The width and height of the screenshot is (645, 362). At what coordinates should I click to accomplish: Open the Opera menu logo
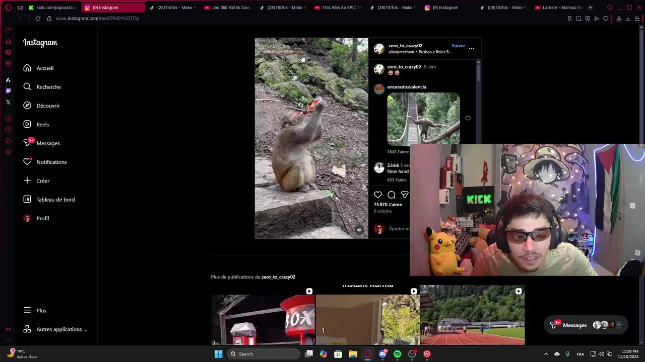click(8, 8)
